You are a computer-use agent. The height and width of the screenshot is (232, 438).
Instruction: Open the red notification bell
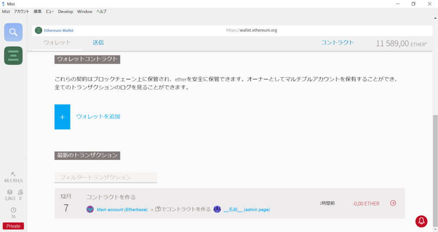click(421, 221)
